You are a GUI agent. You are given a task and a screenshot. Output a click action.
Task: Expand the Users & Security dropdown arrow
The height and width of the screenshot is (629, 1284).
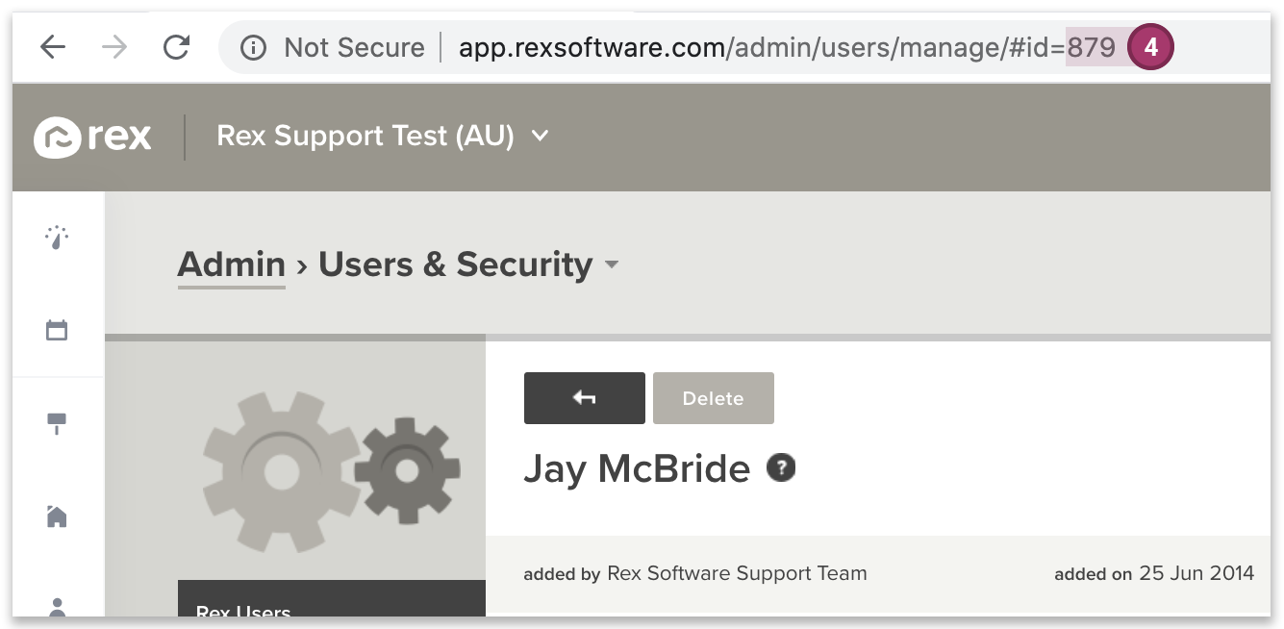click(x=612, y=265)
